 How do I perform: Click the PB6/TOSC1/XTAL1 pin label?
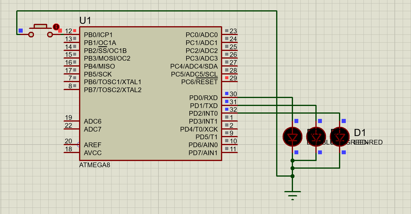coord(113,82)
